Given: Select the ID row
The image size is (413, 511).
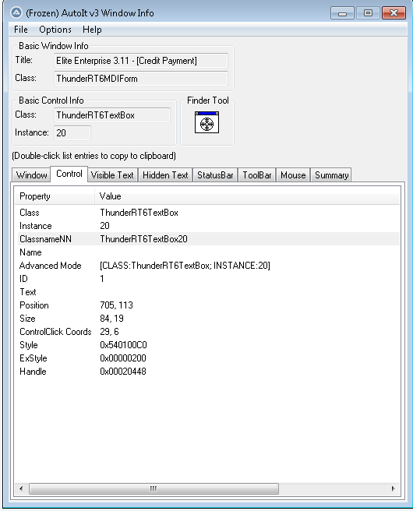Looking at the screenshot, I should point(209,279).
